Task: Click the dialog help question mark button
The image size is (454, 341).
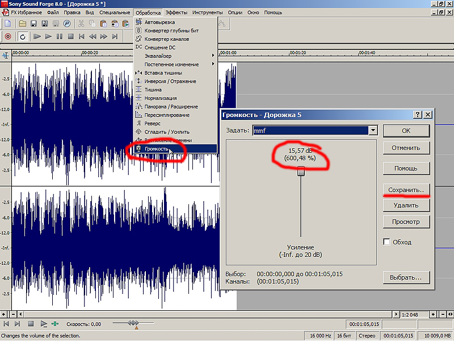Action: pos(417,115)
